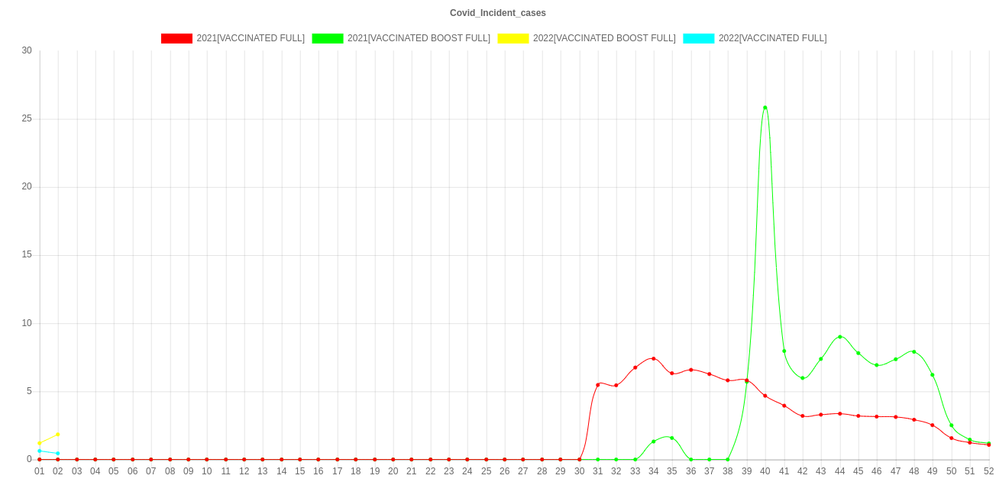Toggle the 2022[VACCINATED BOOST FULL] legend text
Screen dimensions: 996x498
pos(604,38)
